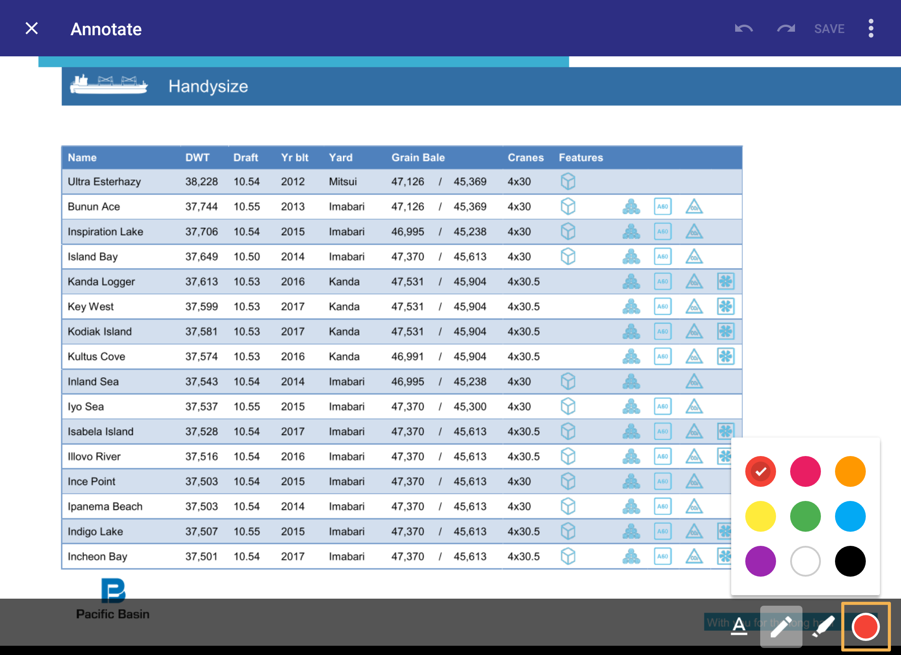
Task: Click the Bunun Ace ship name
Action: 94,206
